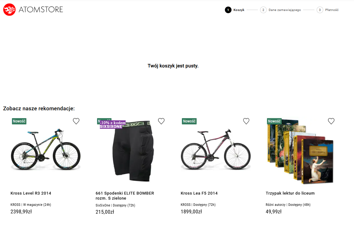Open step 2 Dane zamawiającego
Viewport: 354px width, 235px height.
[x=281, y=10]
